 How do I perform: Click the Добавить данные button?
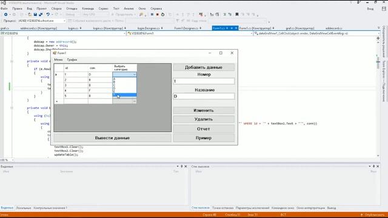(x=204, y=67)
